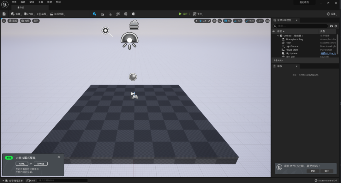The height and width of the screenshot is (183, 341).
Task: Open scale snap 0.25 dropdown
Action: coord(252,21)
